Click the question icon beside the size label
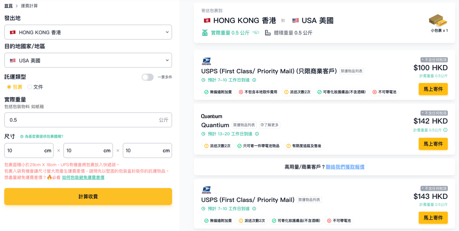The height and width of the screenshot is (231, 459). tap(22, 137)
